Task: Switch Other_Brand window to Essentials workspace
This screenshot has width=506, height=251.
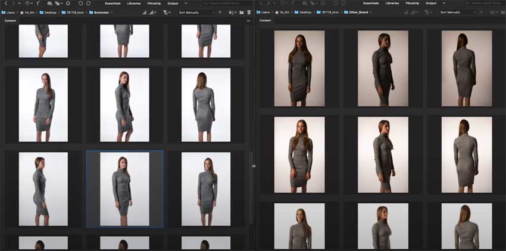Action: tap(371, 3)
